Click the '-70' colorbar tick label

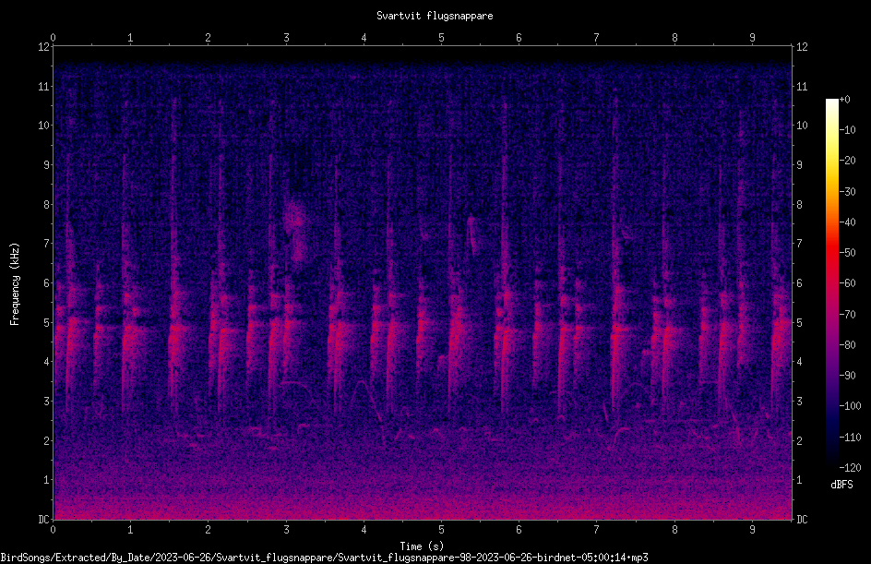848,315
